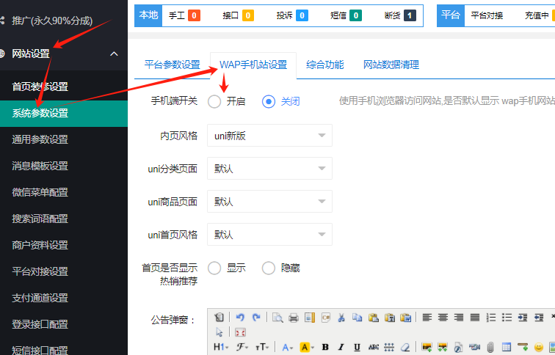Switch to WAP手机站设置 tab
Screen dimensions: 555x355
(x=253, y=65)
